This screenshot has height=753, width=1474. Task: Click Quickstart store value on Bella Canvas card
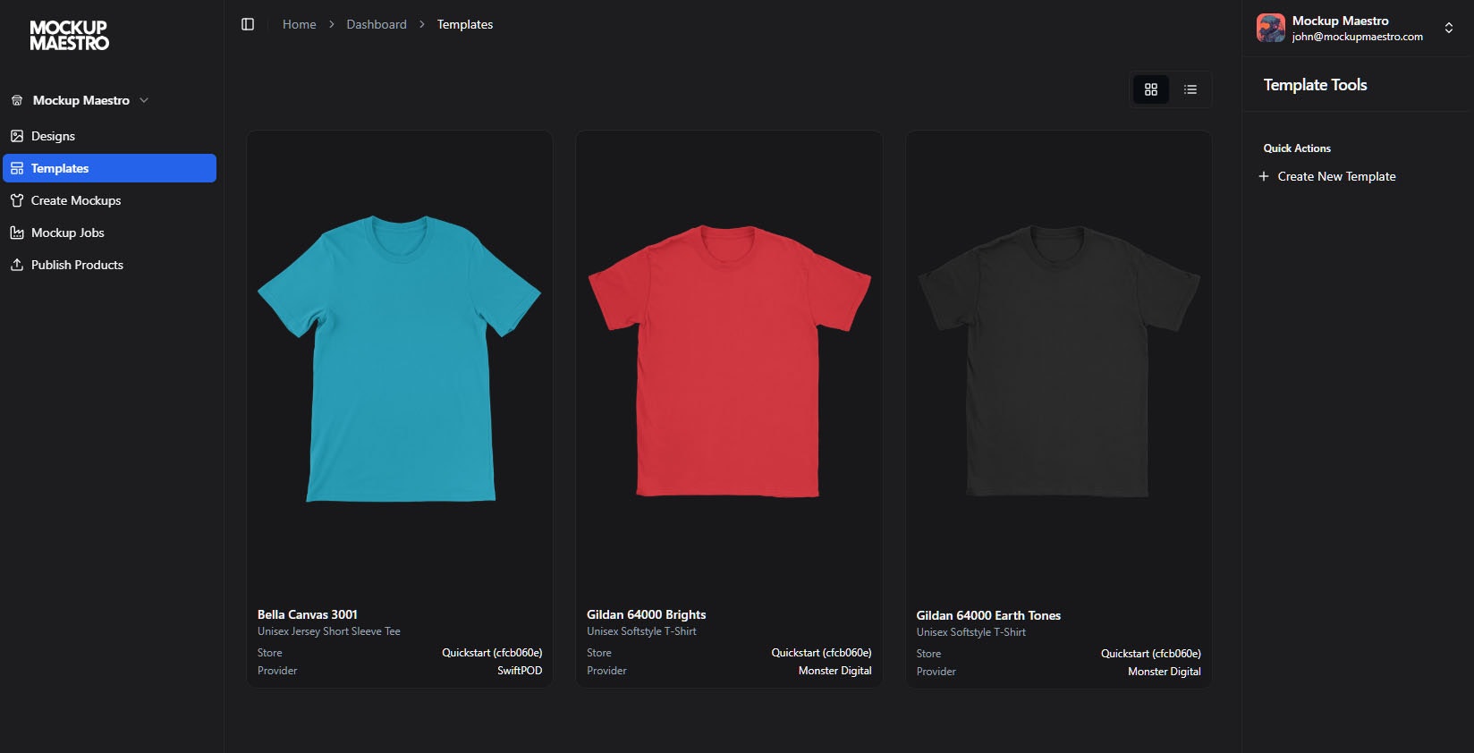coord(492,653)
